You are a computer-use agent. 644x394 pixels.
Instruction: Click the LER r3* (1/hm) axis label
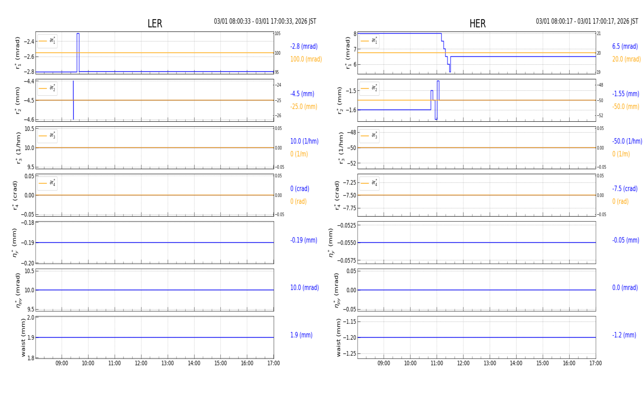tap(18, 148)
